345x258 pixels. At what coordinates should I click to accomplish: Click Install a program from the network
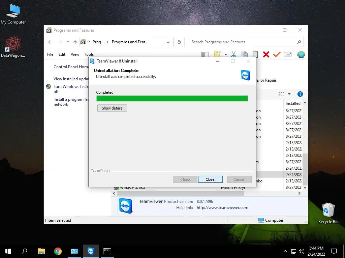tap(71, 102)
